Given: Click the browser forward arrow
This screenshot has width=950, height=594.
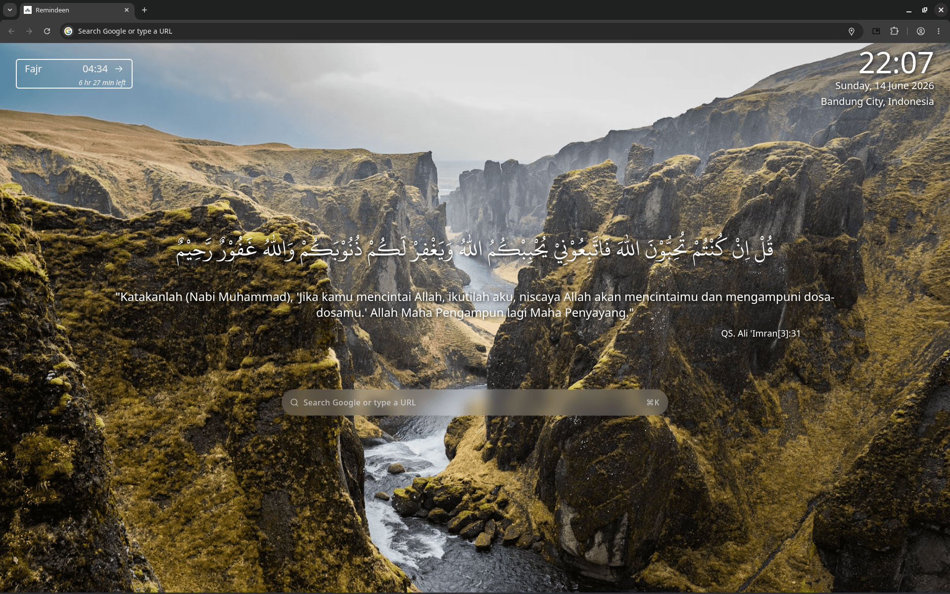Looking at the screenshot, I should pos(29,31).
